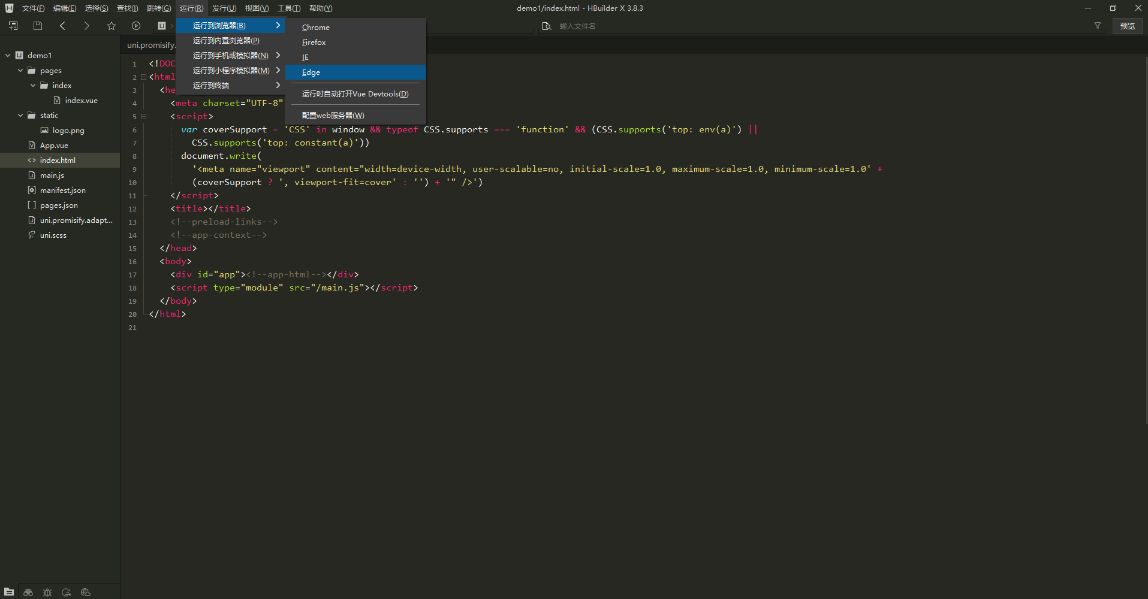Click the star bookmark toolbar icon
This screenshot has width=1148, height=599.
[x=112, y=26]
